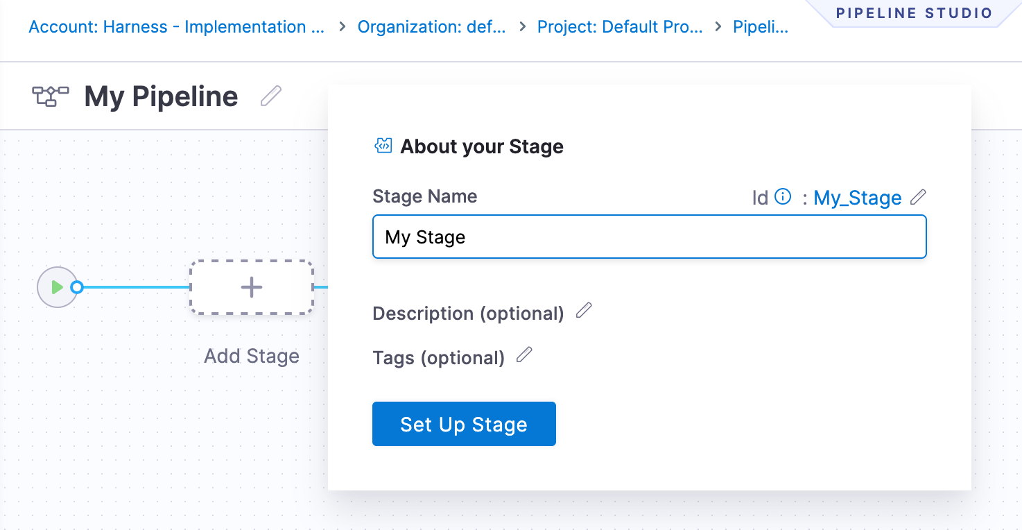Expand the Tags (optional) section
This screenshot has height=530, width=1022.
438,358
